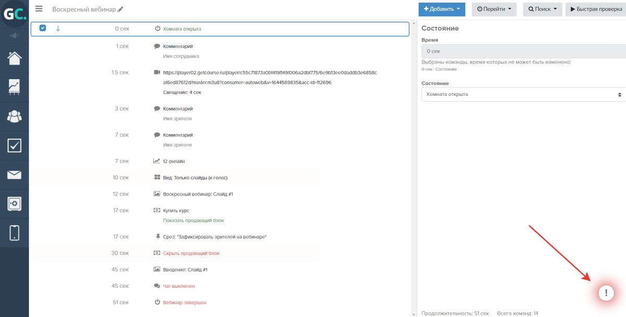
Task: Open the 'Поиск' dropdown
Action: pyautogui.click(x=543, y=9)
